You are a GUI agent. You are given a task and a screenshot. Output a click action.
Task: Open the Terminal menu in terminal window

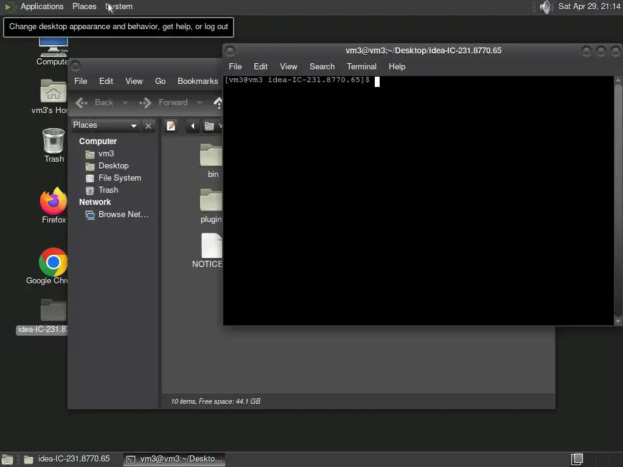(361, 66)
